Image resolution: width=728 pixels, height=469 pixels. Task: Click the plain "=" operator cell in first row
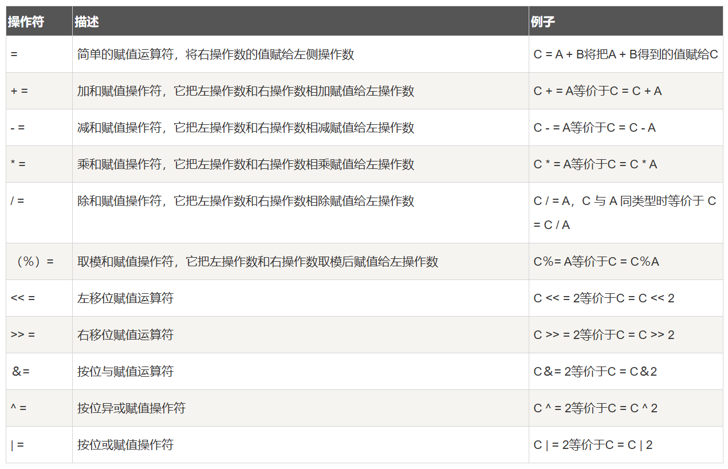[x=14, y=54]
